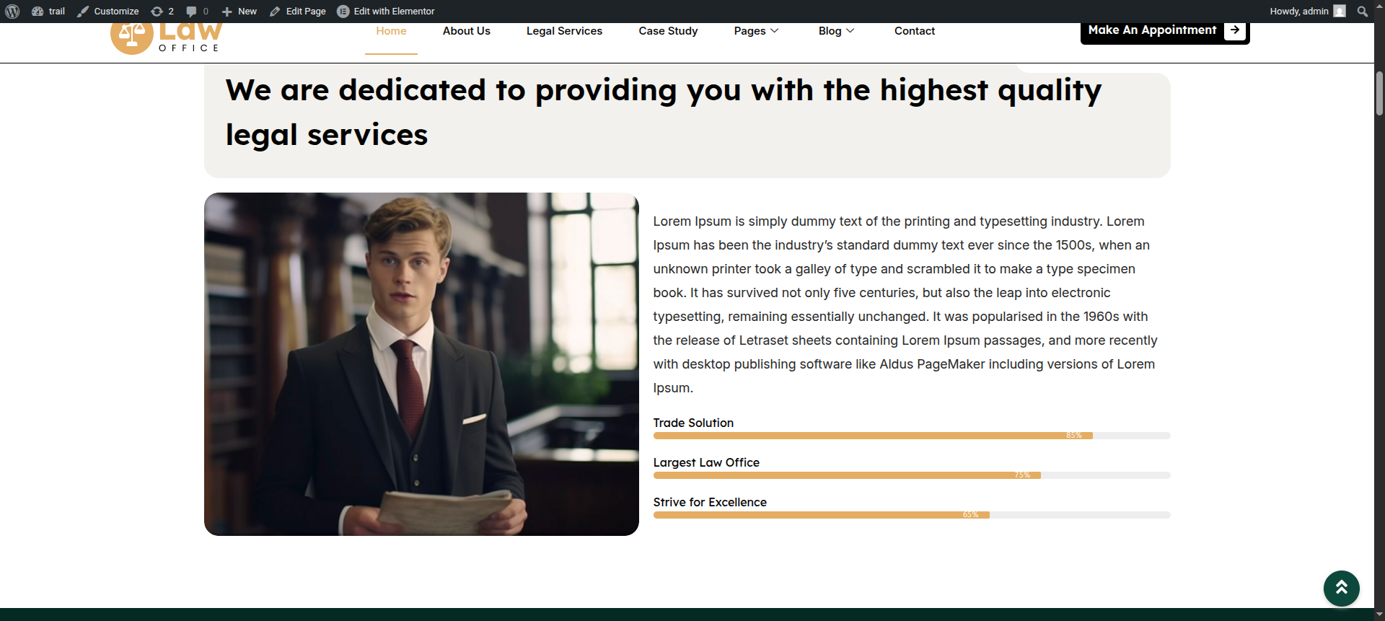This screenshot has height=621, width=1385.
Task: Click the lawyer portrait image
Action: 421,364
